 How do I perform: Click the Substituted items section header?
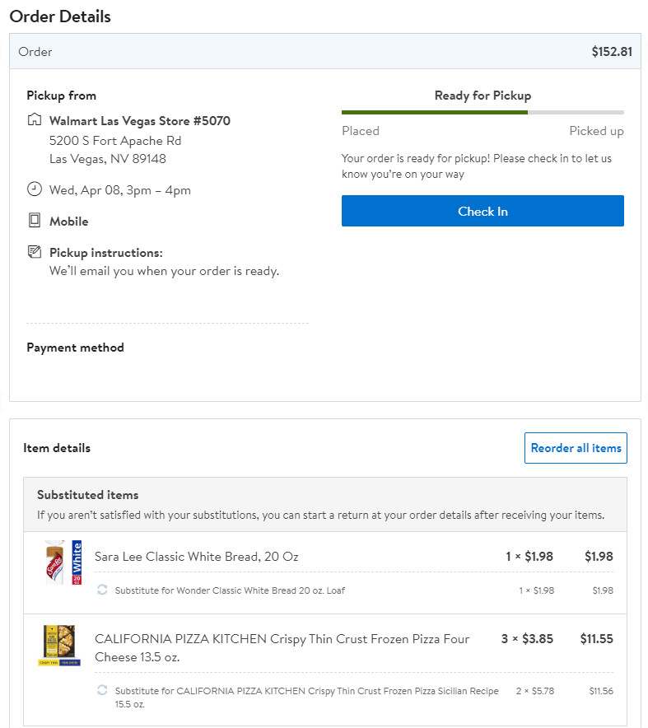pyautogui.click(x=87, y=495)
